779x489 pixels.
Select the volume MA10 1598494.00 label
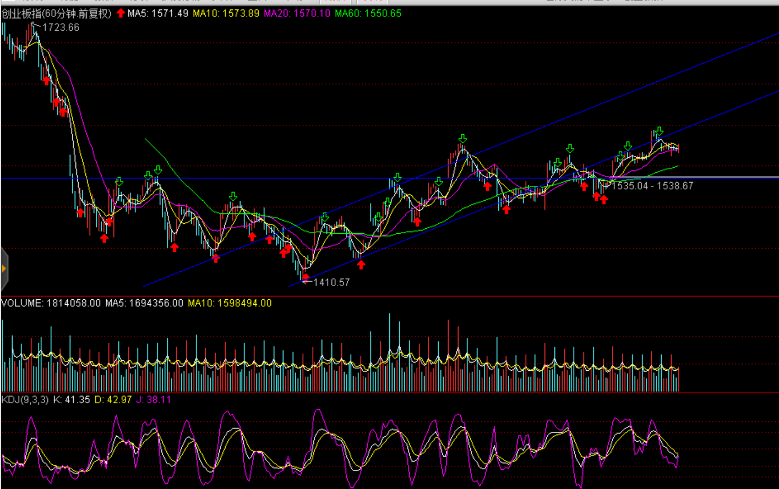click(230, 303)
